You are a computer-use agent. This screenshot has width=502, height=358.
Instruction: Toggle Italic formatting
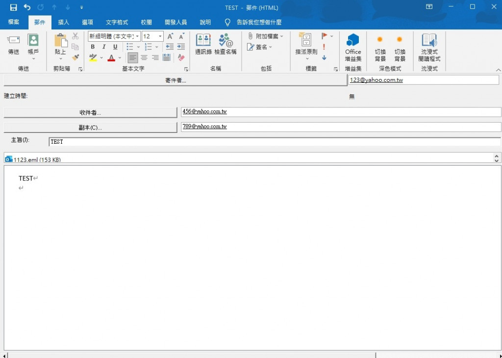tap(104, 47)
